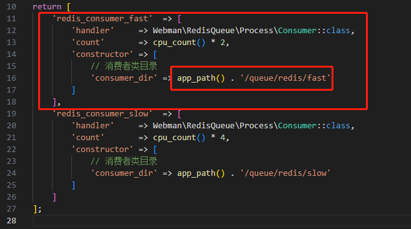Place cursor on empty line 28
Image resolution: width=411 pixels, height=229 pixels.
[221, 221]
